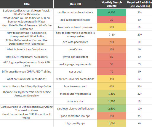Screen dimensions: 152x127
Task: Select the green 4,500 search volume cell
Action: (x=112, y=12)
